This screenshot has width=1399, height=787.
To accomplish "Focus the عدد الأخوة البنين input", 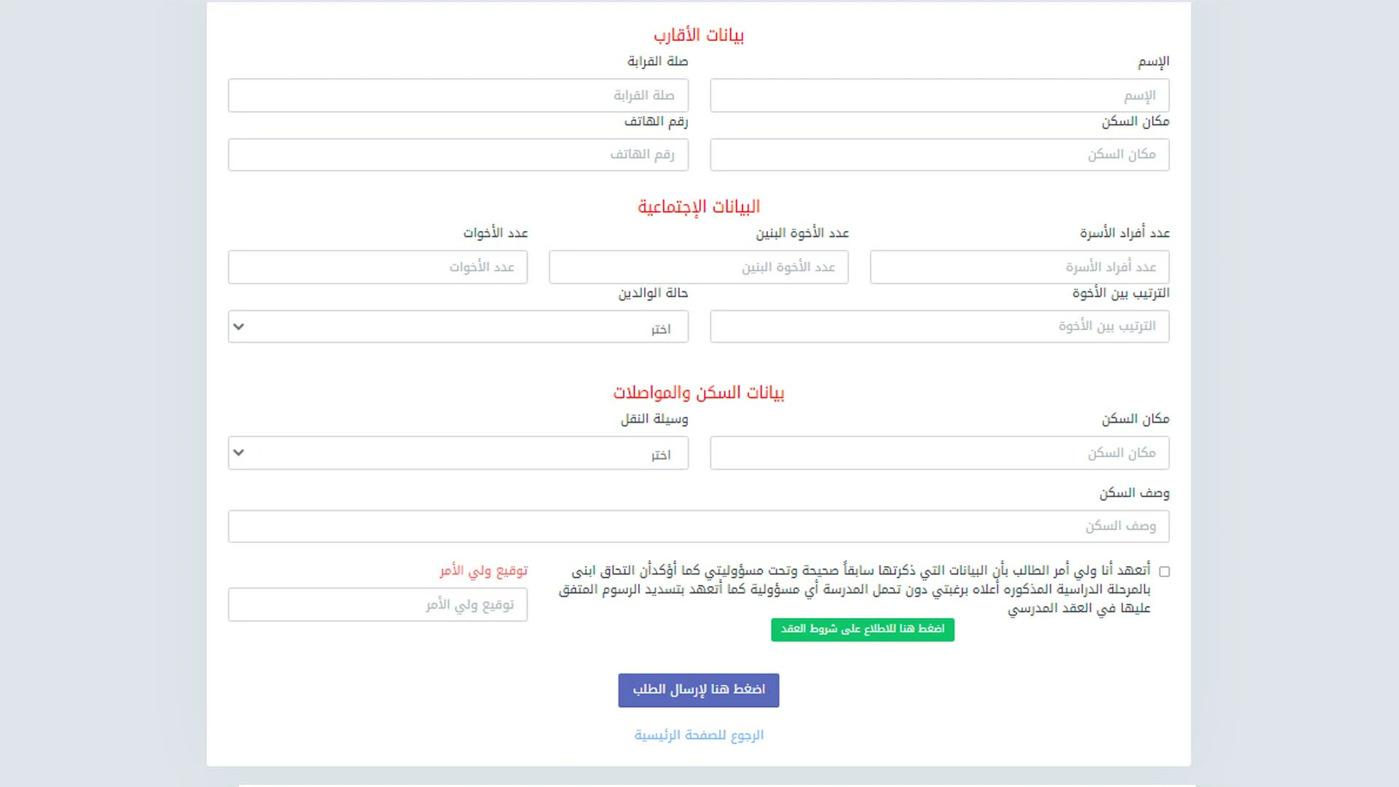I will point(698,267).
